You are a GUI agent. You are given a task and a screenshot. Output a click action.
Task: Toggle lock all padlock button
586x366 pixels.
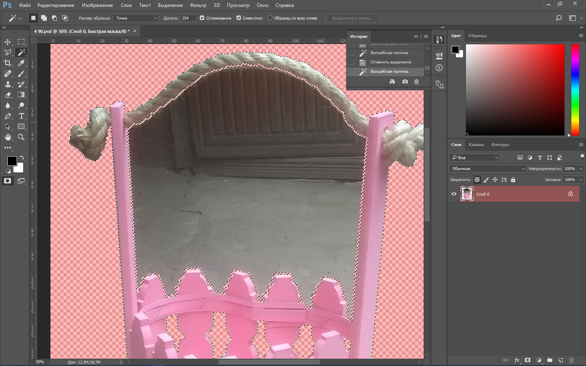tap(513, 180)
